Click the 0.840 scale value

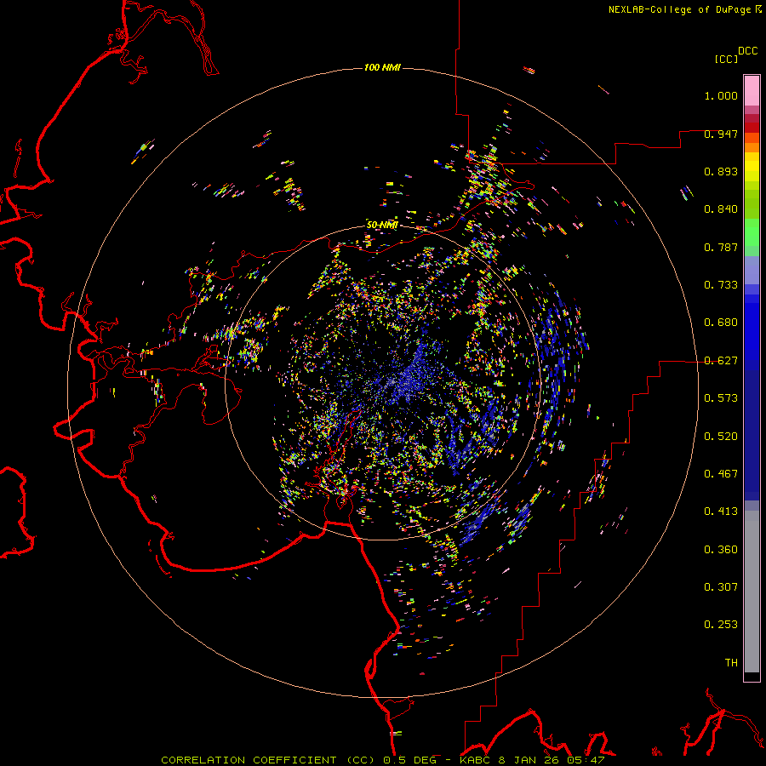click(721, 209)
